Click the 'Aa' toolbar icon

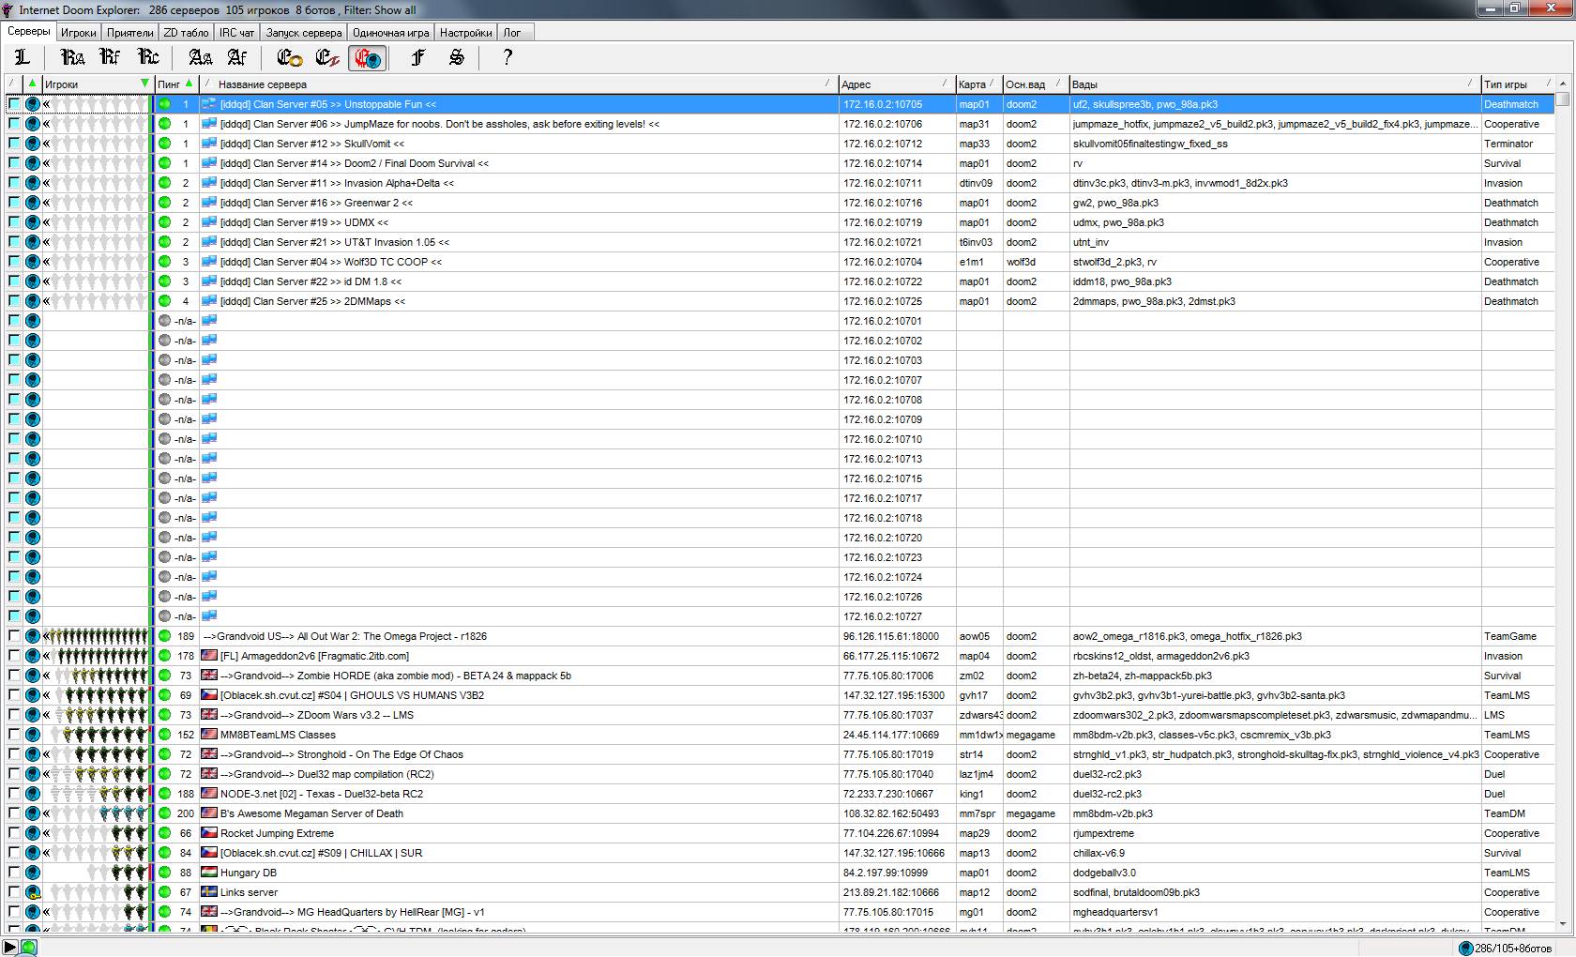tap(200, 58)
